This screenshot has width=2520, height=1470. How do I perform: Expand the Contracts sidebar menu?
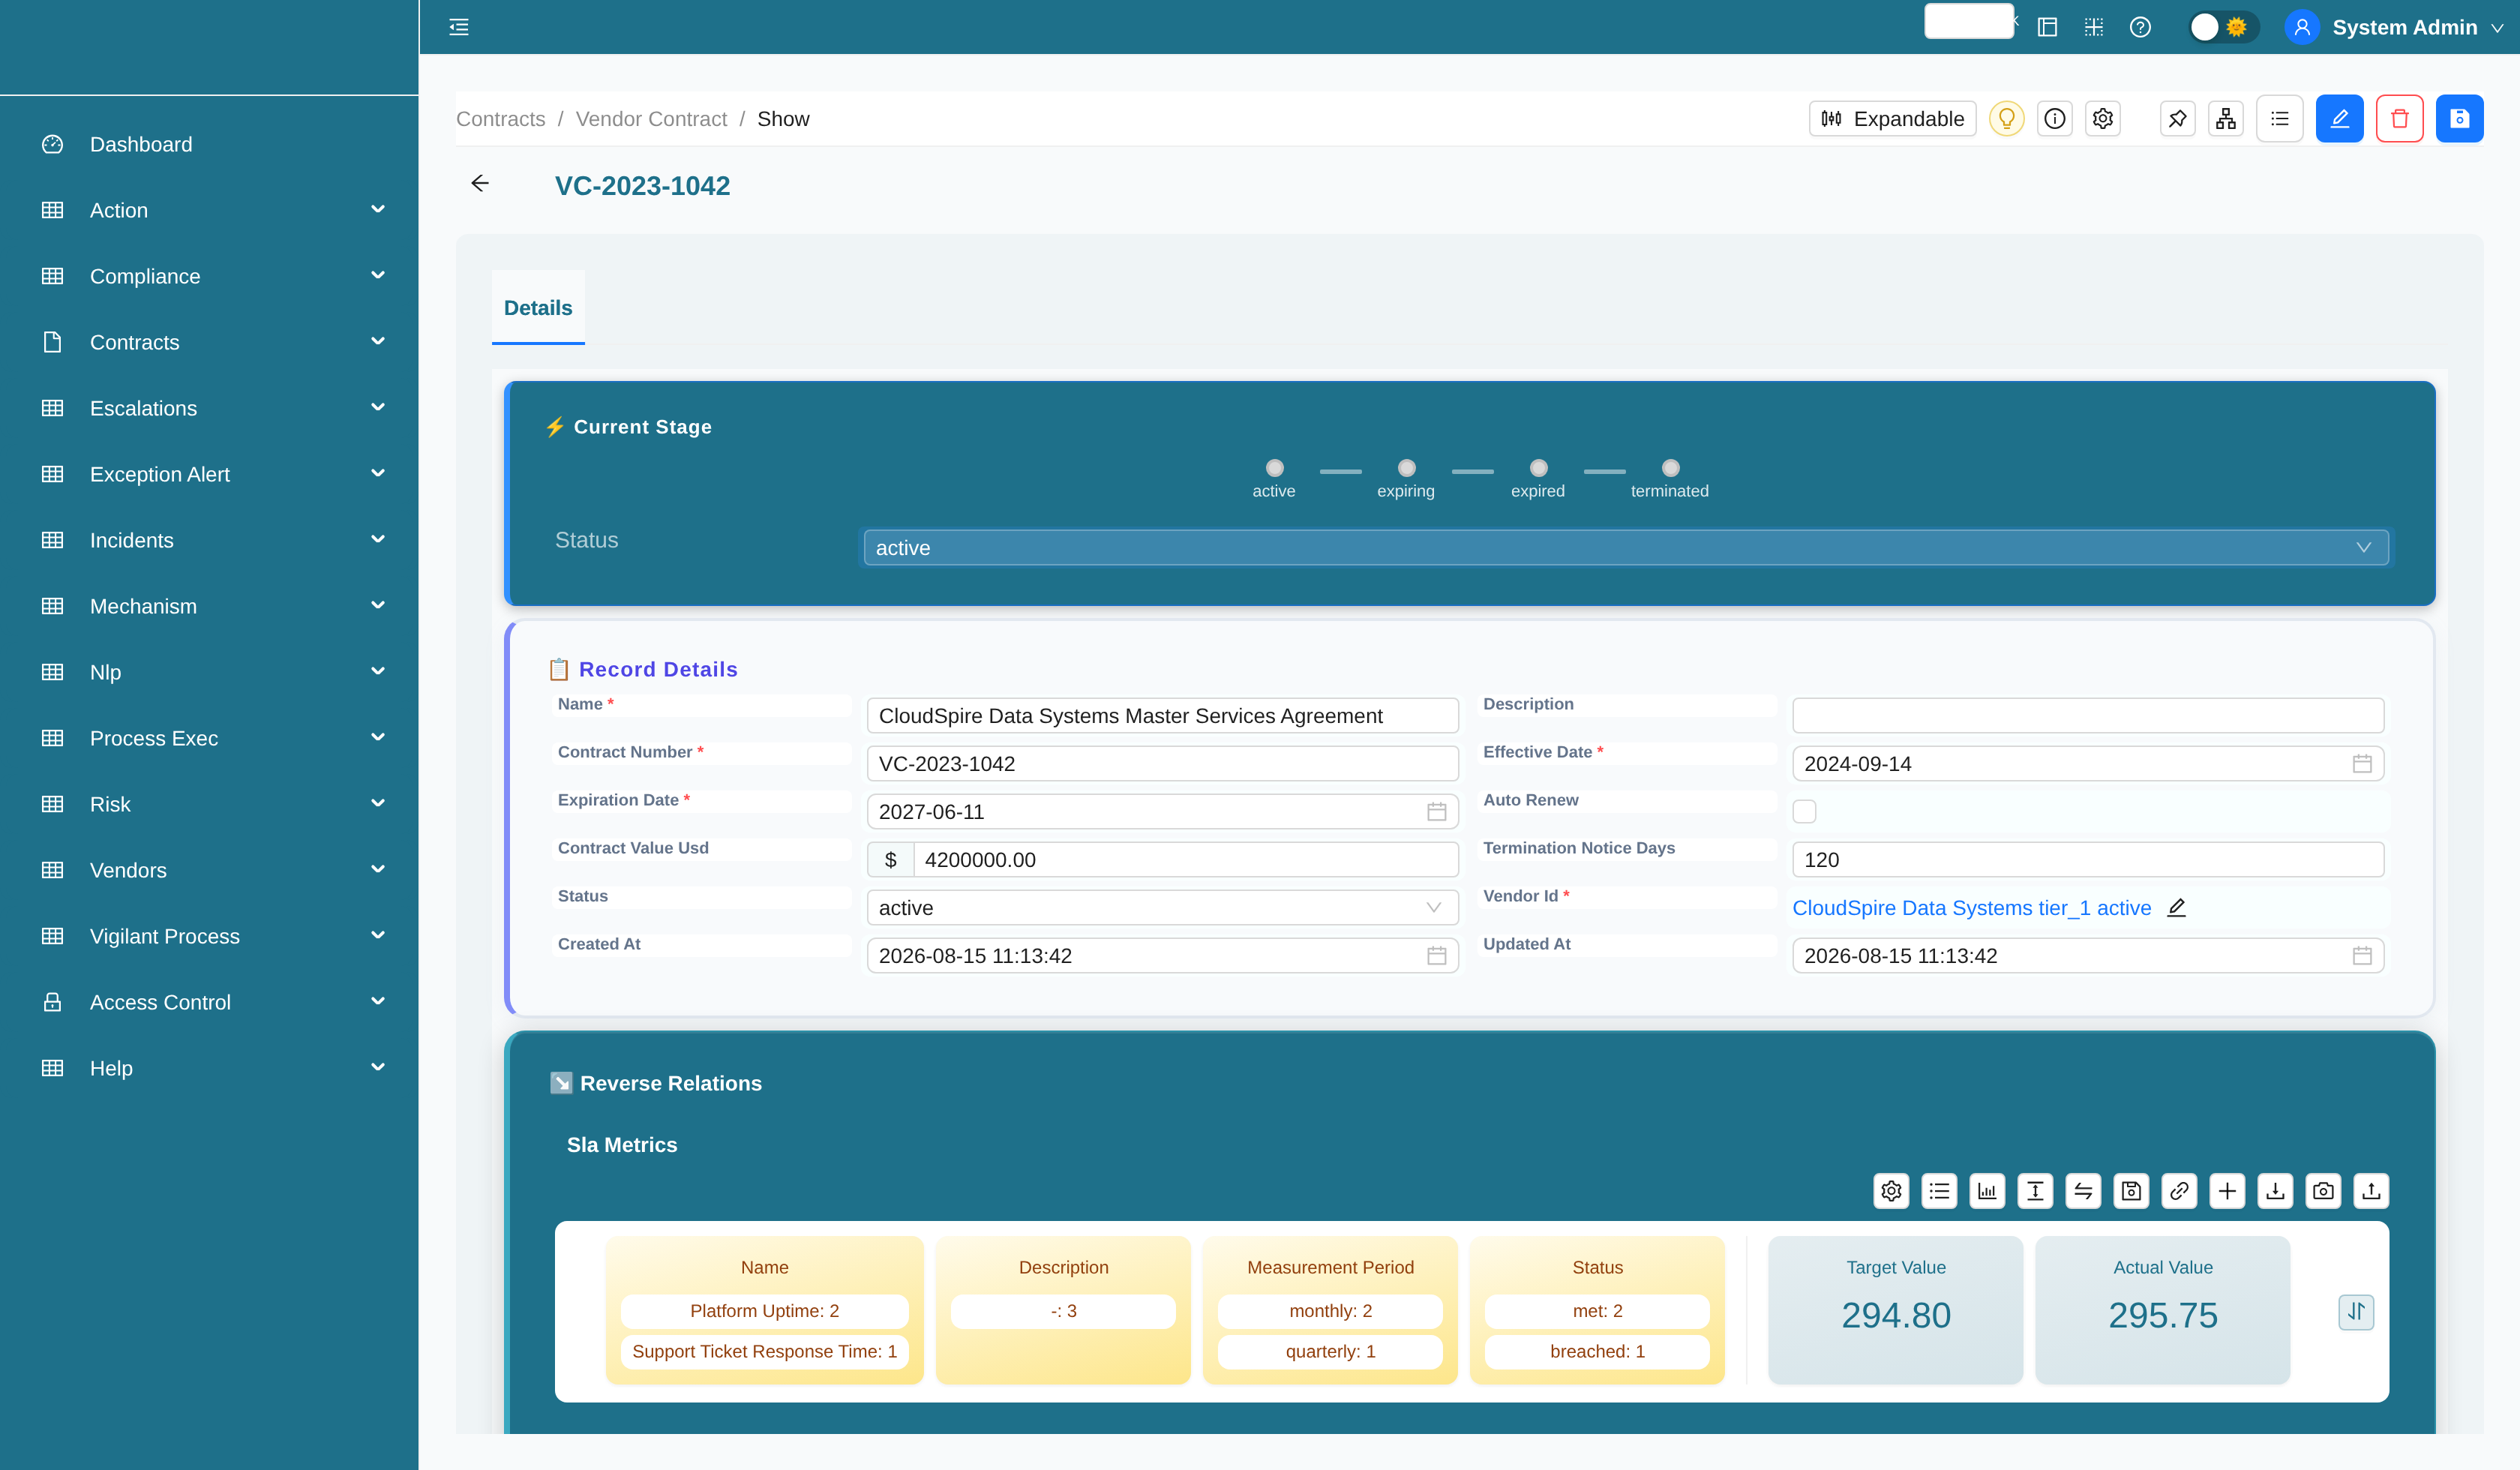209,342
